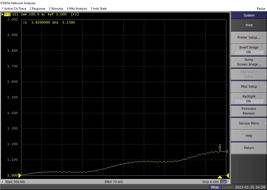Image resolution: width=267 pixels, height=190 pixels.
Task: Click the SWR format label
Action: [x=24, y=14]
